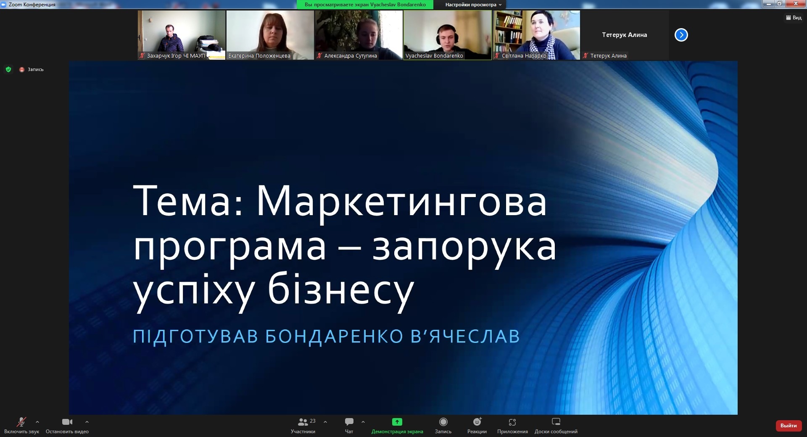The image size is (807, 437).
Task: Click the screen sharing notice banner
Action: click(x=365, y=5)
